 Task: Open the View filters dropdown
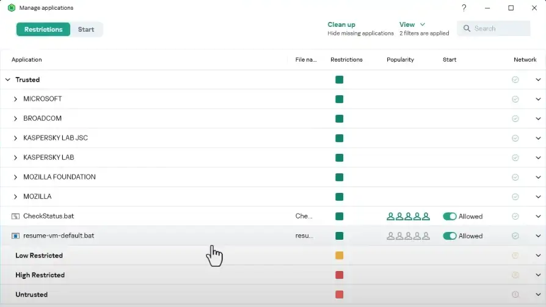[x=412, y=24]
